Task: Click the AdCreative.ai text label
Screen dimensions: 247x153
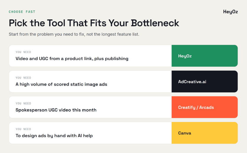Action: click(x=192, y=82)
